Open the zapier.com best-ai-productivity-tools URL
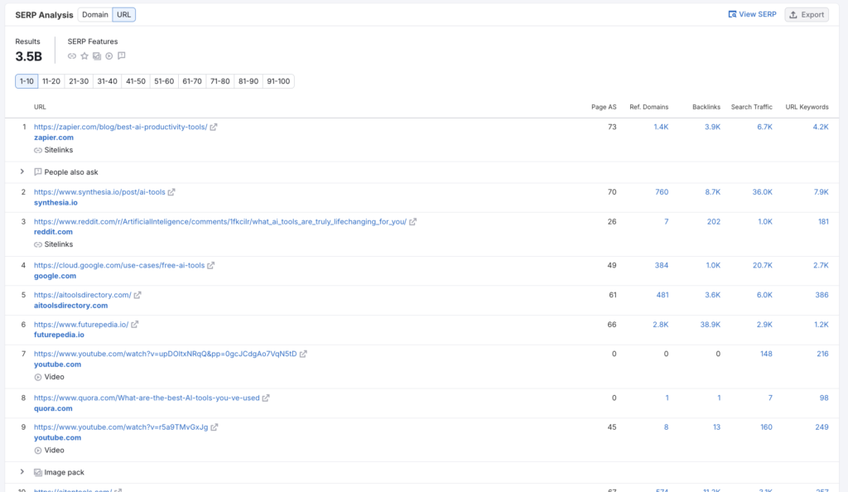Viewport: 848px width, 492px height. click(121, 127)
